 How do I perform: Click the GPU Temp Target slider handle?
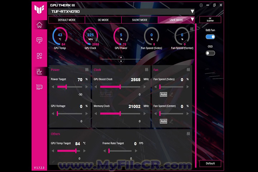tap(76, 151)
